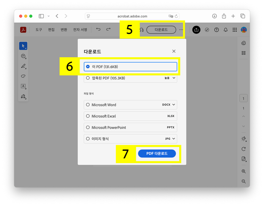Go to next page arrow
This screenshot has width=264, height=206.
click(244, 126)
